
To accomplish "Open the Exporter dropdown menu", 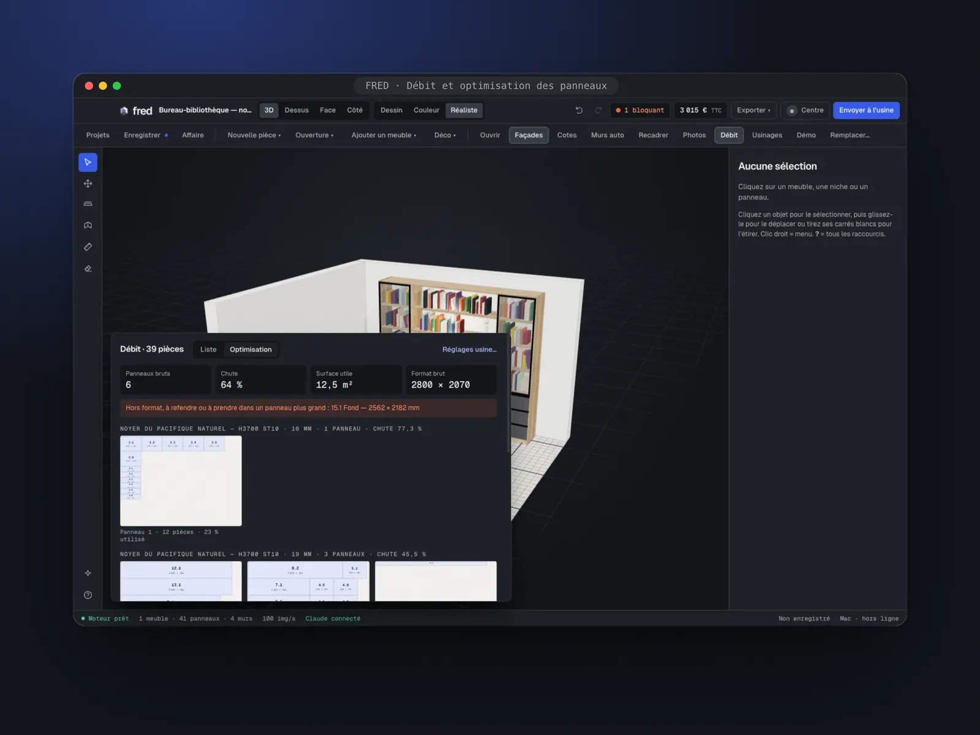I will [x=753, y=110].
